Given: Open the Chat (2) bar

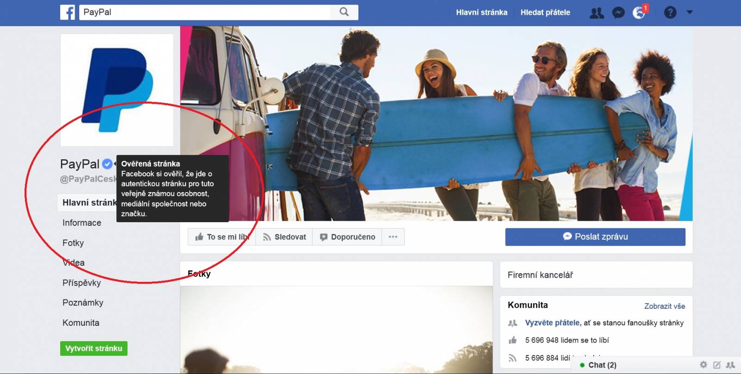Looking at the screenshot, I should (x=602, y=365).
